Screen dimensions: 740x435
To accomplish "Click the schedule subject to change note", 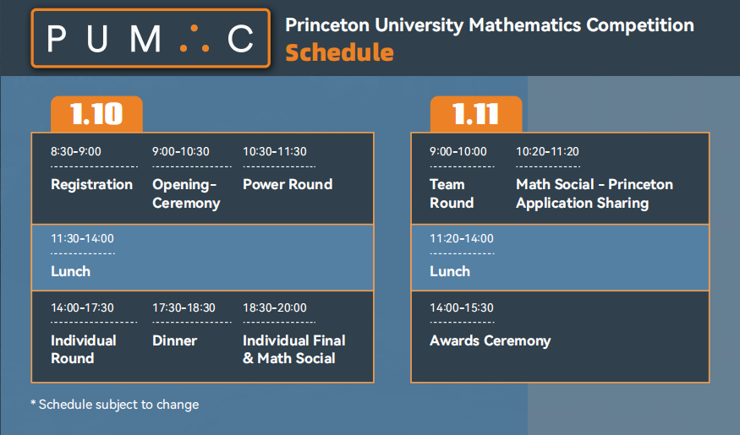I will [114, 405].
